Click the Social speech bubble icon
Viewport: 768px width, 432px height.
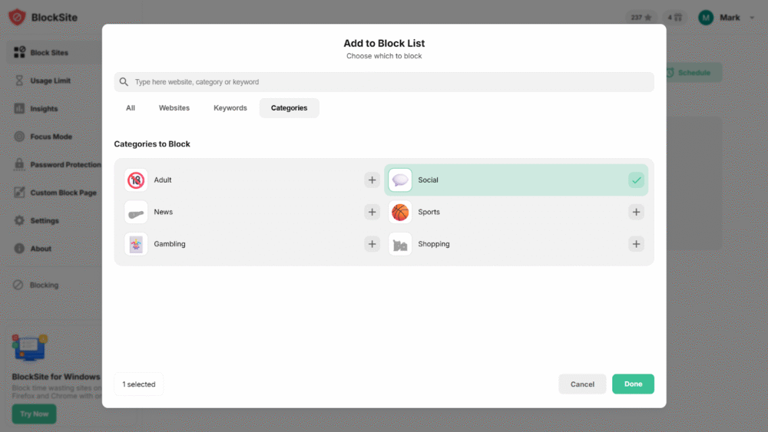pos(400,180)
